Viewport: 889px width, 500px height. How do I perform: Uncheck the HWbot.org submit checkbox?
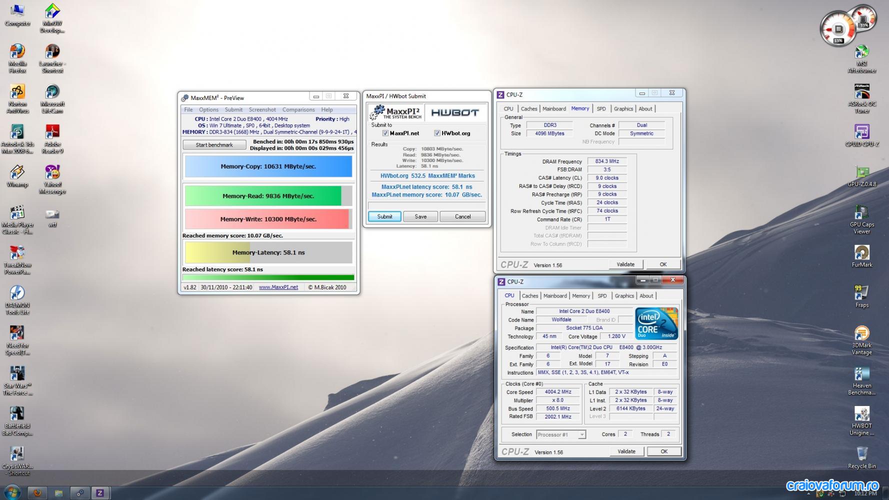(x=437, y=133)
